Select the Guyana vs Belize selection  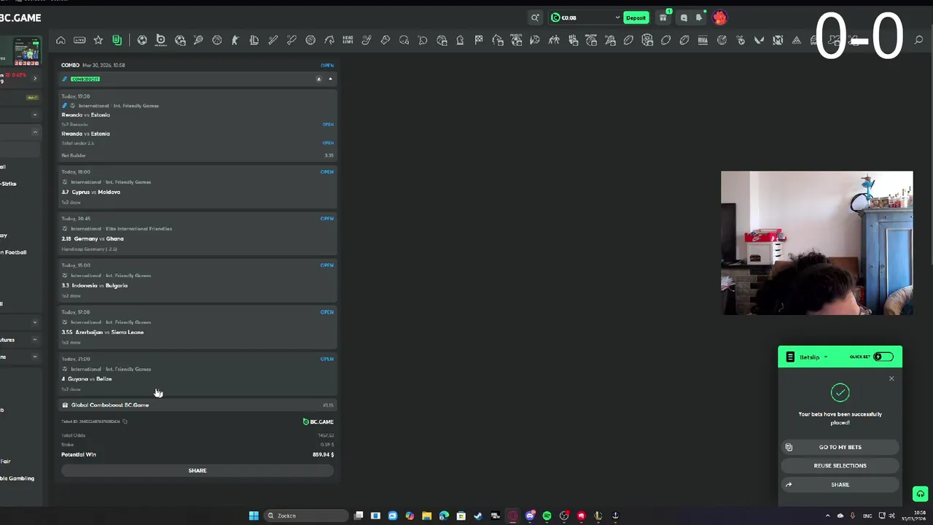[x=197, y=374]
